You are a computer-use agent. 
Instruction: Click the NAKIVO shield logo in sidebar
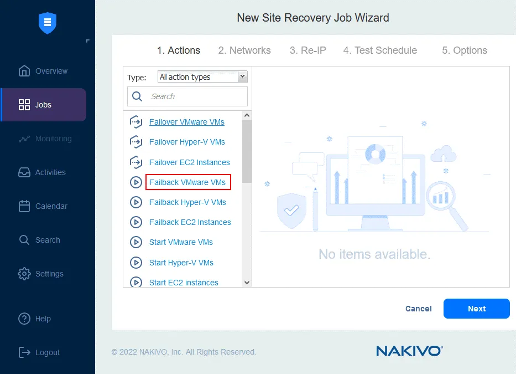point(47,23)
